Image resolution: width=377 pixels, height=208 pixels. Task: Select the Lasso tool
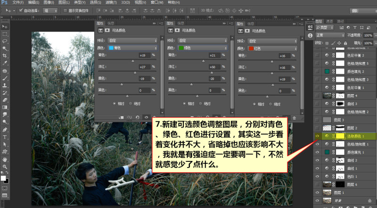[x=5, y=41]
